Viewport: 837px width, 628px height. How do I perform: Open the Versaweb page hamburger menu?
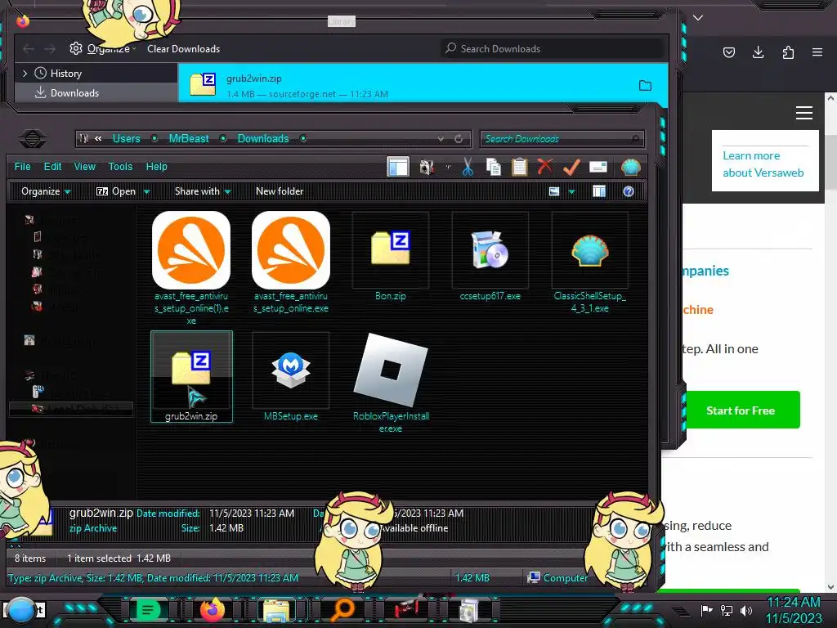tap(804, 113)
